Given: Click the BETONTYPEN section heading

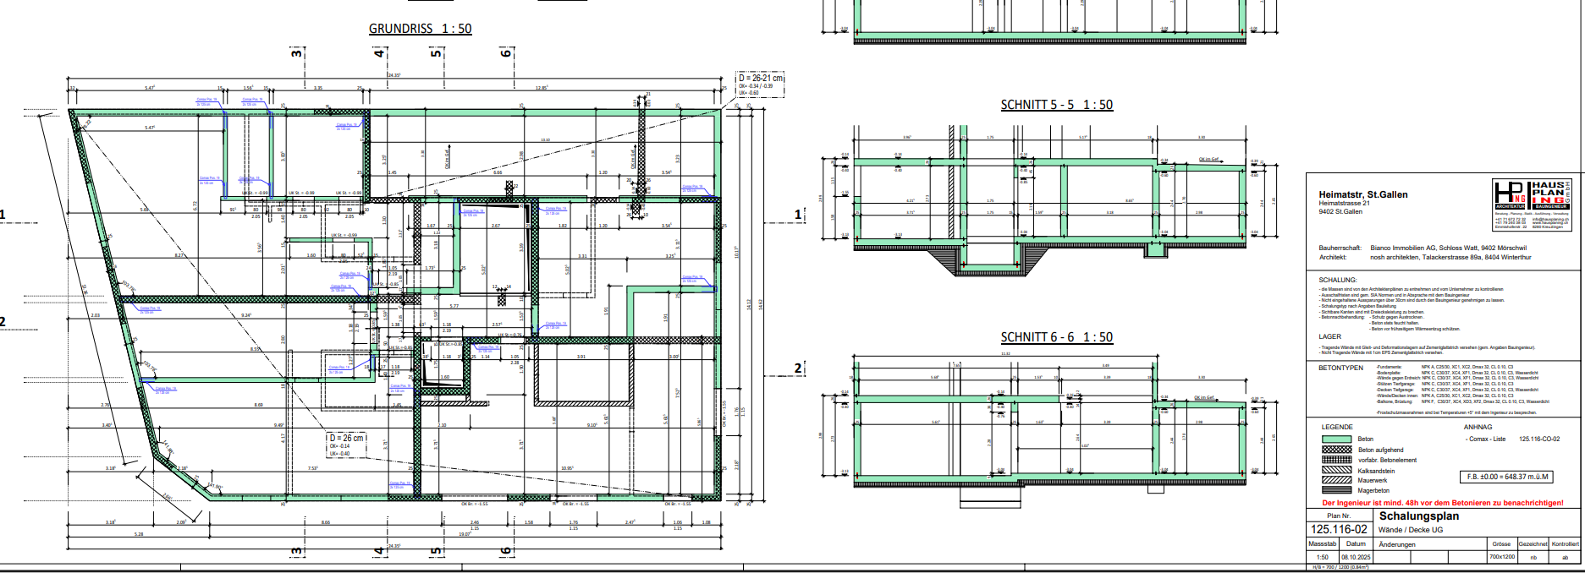Looking at the screenshot, I should (1340, 368).
